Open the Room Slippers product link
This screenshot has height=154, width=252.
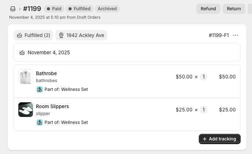pyautogui.click(x=52, y=106)
